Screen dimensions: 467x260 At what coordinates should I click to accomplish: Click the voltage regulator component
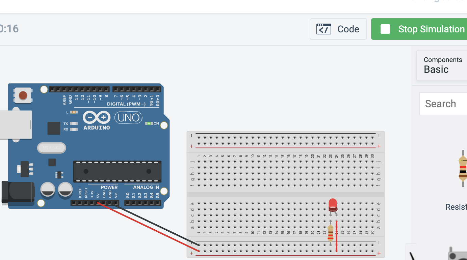pyautogui.click(x=25, y=169)
